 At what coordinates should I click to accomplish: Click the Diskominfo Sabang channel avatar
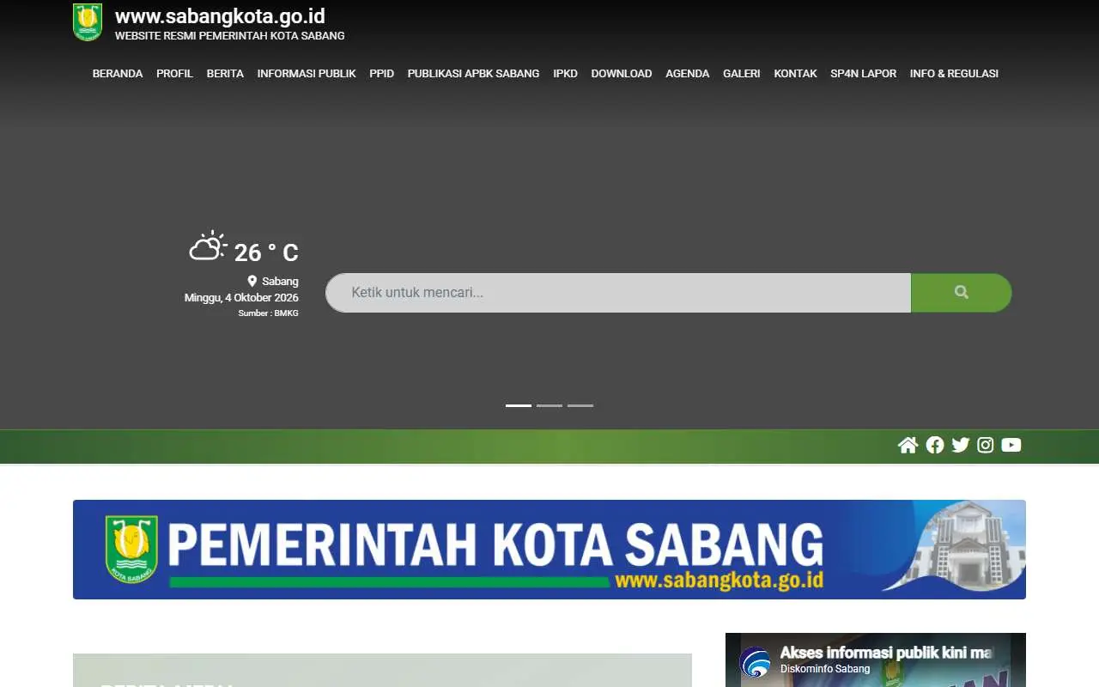point(756,661)
